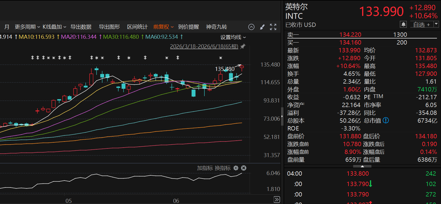Click the vertical panel collapse handle beside chart
Viewport: 441px width, 204px height.
point(282,116)
